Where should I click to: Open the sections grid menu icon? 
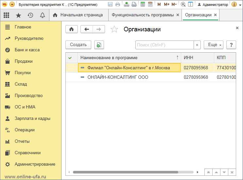(6, 15)
